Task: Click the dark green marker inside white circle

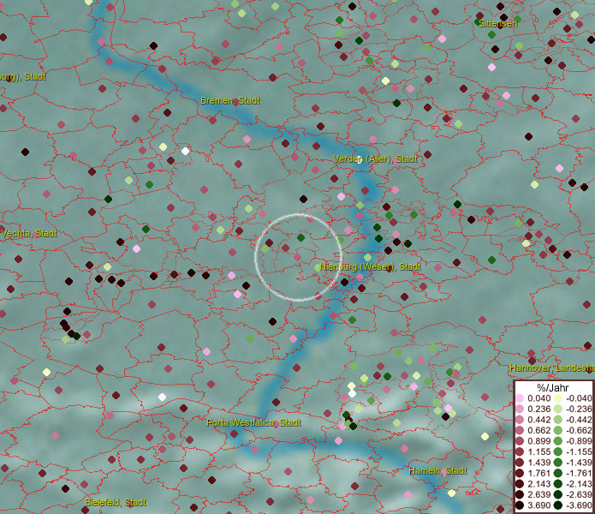Action: pos(300,237)
